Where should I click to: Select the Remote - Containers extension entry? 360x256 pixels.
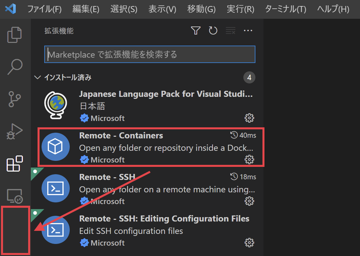pos(134,147)
